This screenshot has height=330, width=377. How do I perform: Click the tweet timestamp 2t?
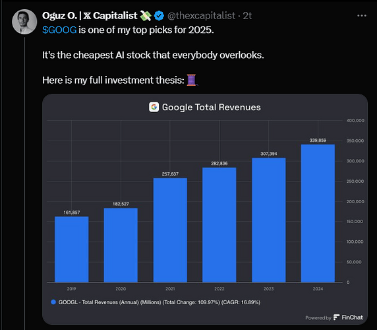point(247,16)
